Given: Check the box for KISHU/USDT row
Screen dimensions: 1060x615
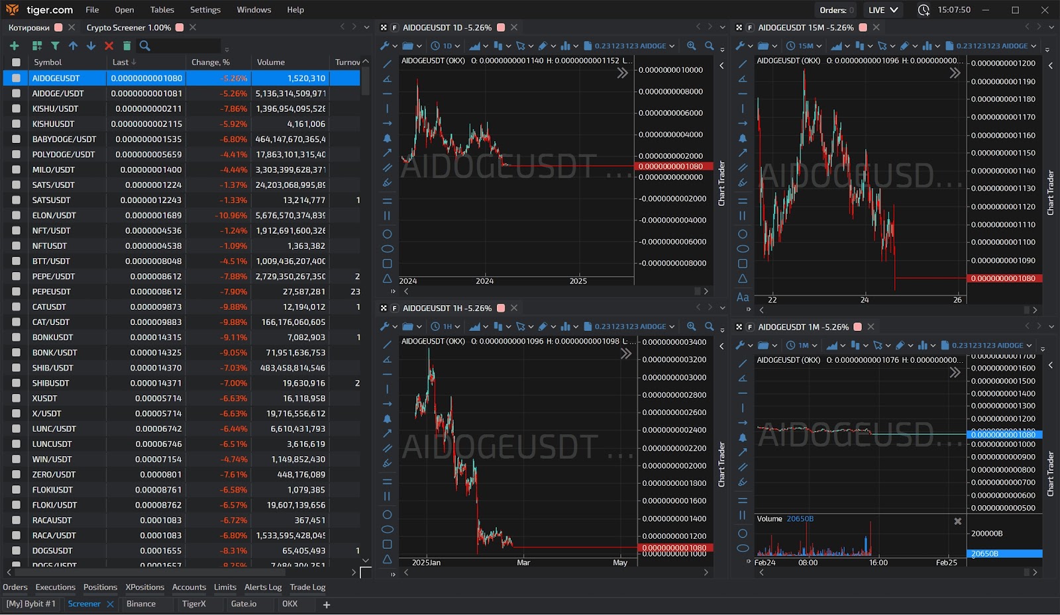Looking at the screenshot, I should (16, 109).
